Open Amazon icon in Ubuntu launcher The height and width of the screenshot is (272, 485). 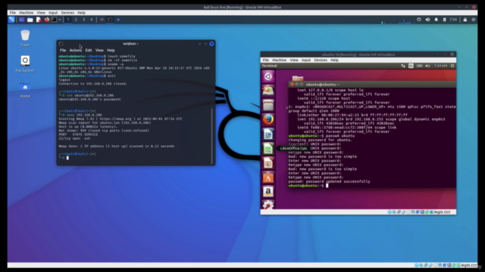point(268,191)
